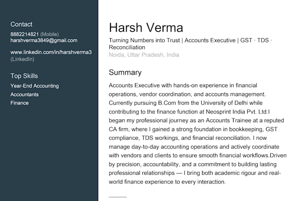Click the LinkedIn profile URL link
This screenshot has width=298, height=201.
click(51, 52)
